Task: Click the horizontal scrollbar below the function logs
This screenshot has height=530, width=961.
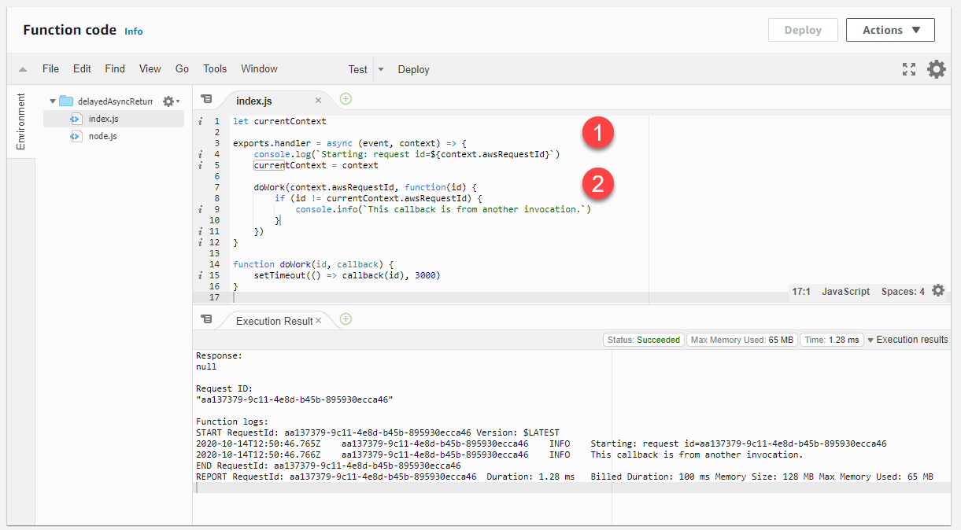Action: click(x=315, y=488)
